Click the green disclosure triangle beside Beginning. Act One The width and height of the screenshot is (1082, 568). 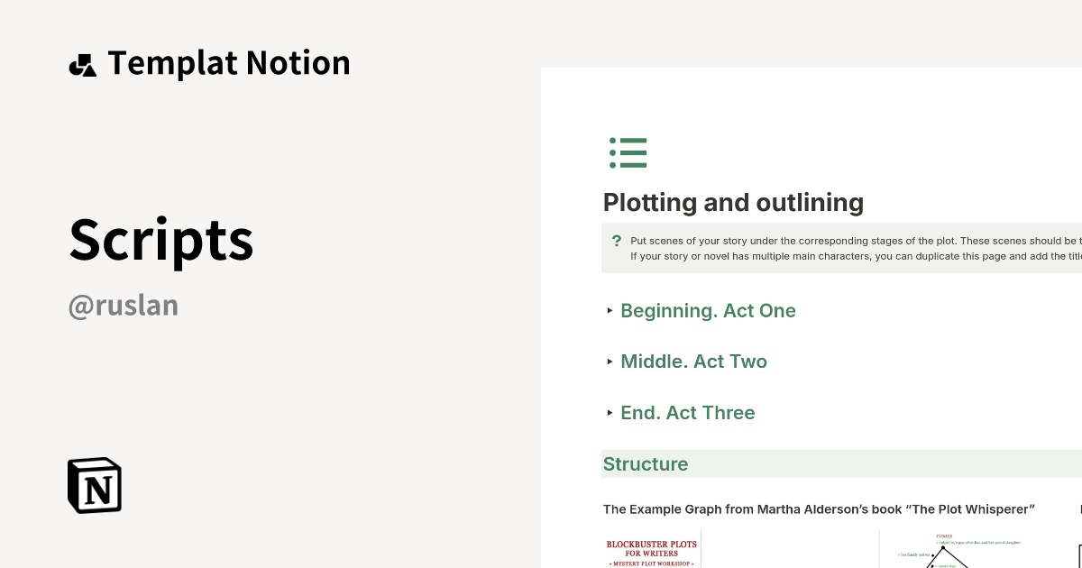(x=610, y=311)
